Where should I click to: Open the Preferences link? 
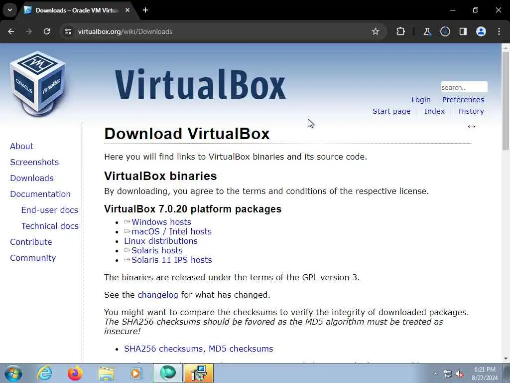pos(463,100)
